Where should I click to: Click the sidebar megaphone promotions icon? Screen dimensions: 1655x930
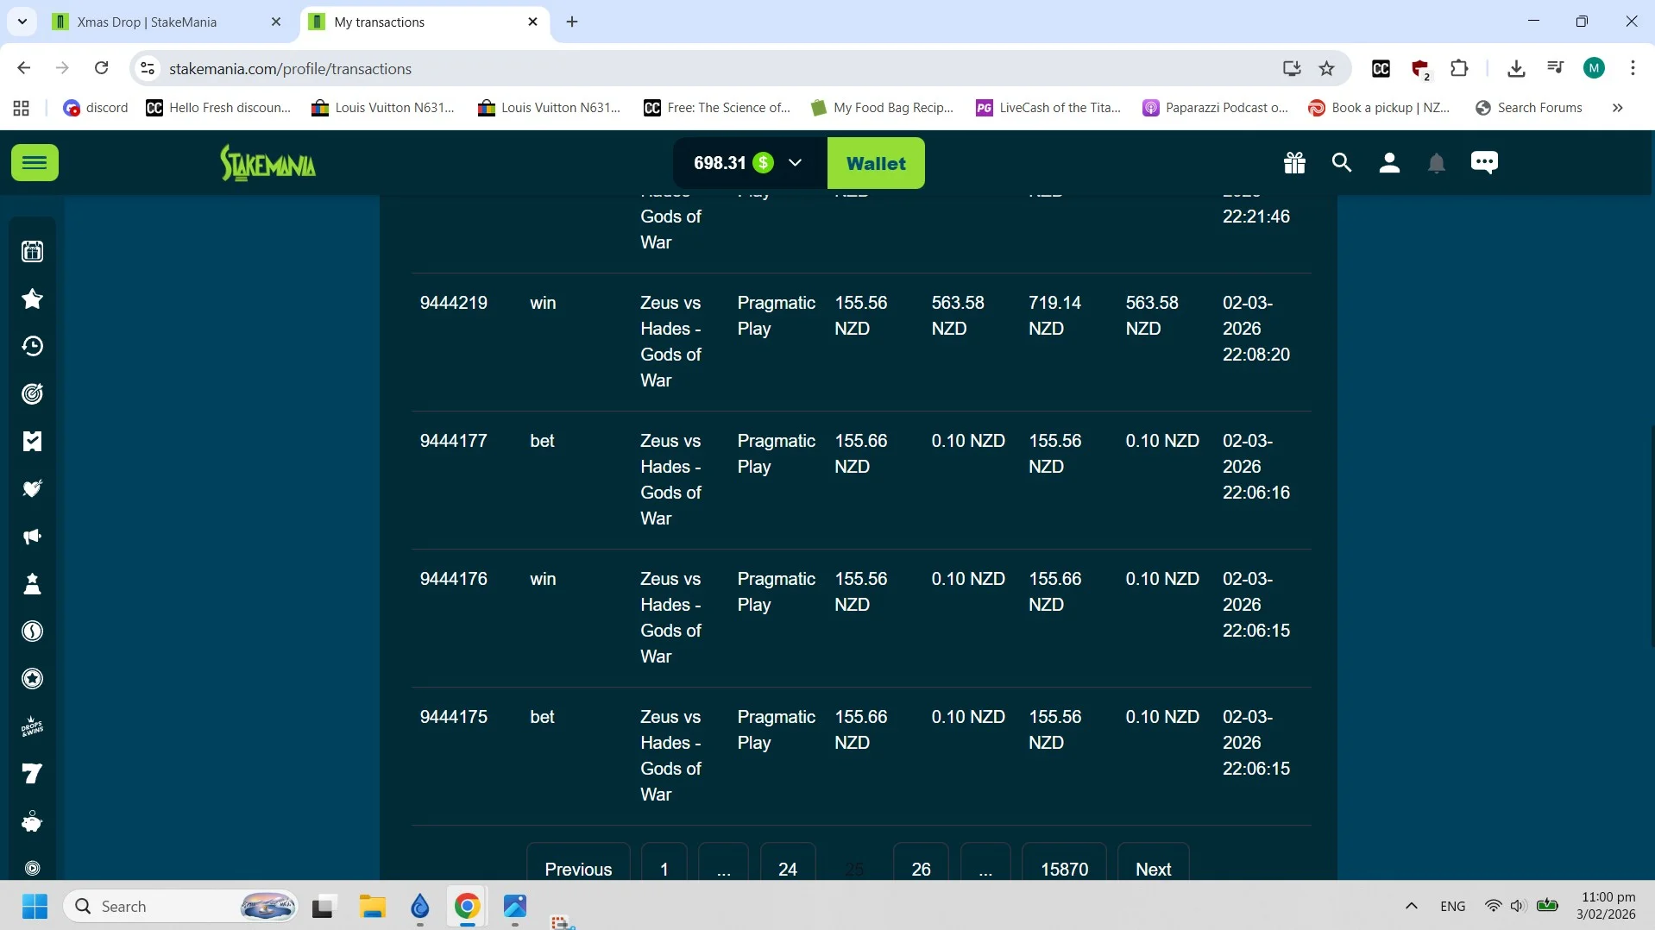pyautogui.click(x=33, y=537)
